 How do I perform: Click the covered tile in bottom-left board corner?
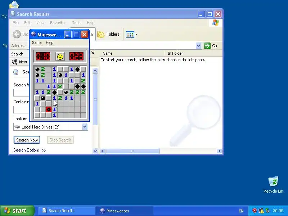pos(37,115)
